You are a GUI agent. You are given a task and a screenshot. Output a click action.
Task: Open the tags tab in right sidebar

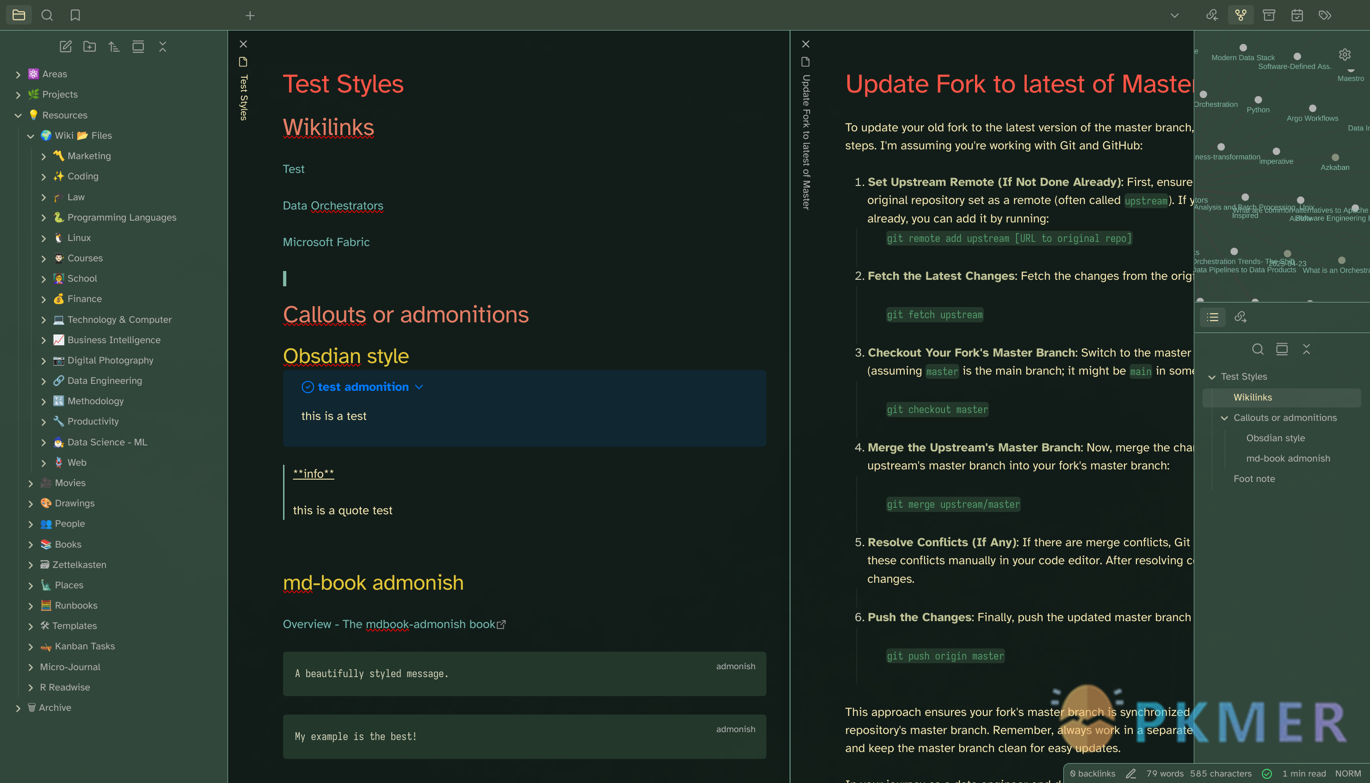click(x=1325, y=15)
